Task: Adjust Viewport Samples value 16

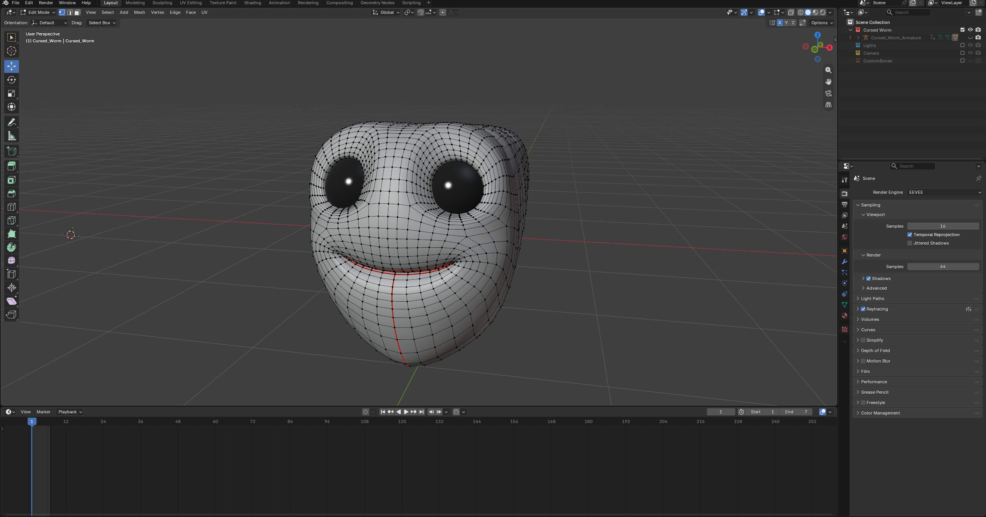Action: (x=942, y=226)
